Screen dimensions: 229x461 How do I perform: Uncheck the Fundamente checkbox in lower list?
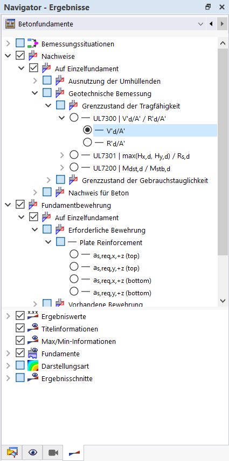(20, 354)
